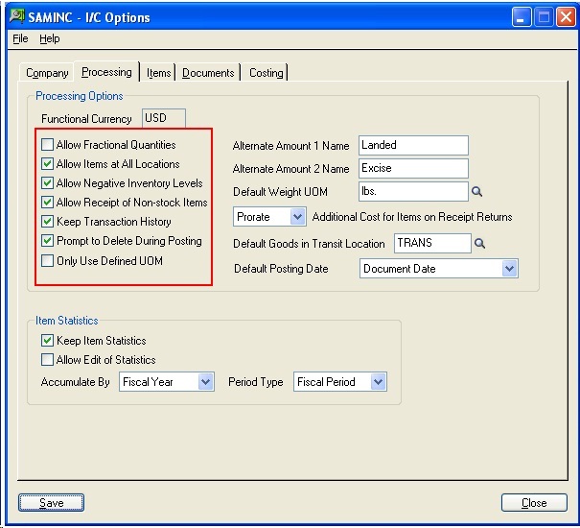
Task: Toggle Allow Receipt of Non-stock Items
Action: tap(47, 203)
